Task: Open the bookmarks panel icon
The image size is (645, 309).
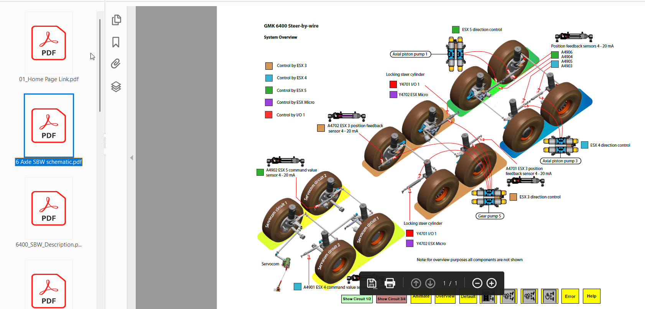Action: [116, 42]
